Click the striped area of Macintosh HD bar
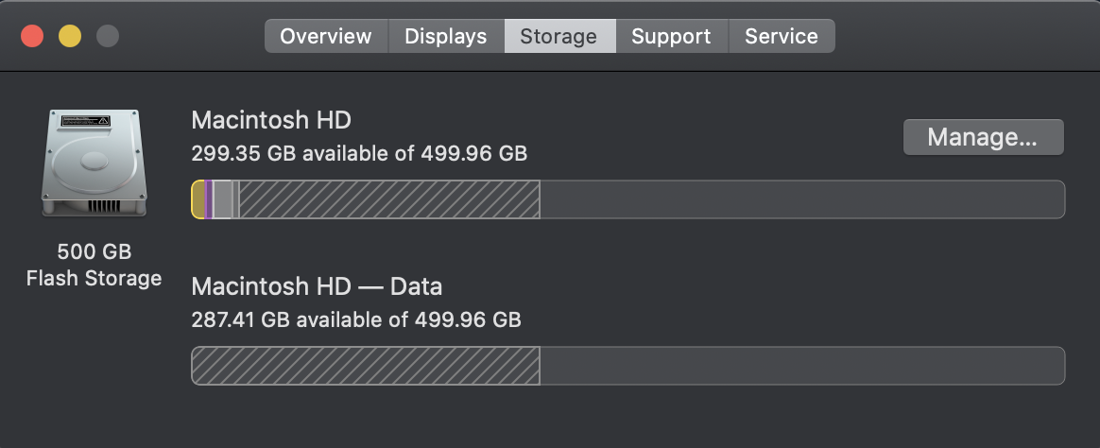The width and height of the screenshot is (1100, 448). [x=387, y=200]
